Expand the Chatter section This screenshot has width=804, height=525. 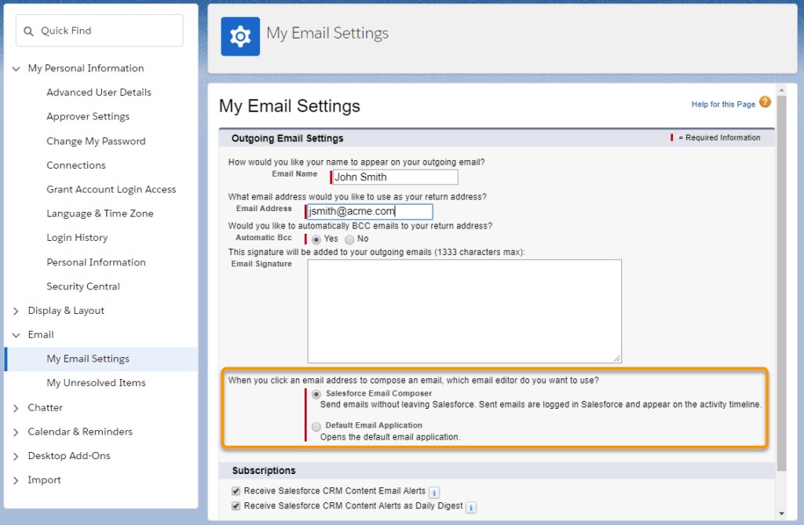(x=16, y=408)
